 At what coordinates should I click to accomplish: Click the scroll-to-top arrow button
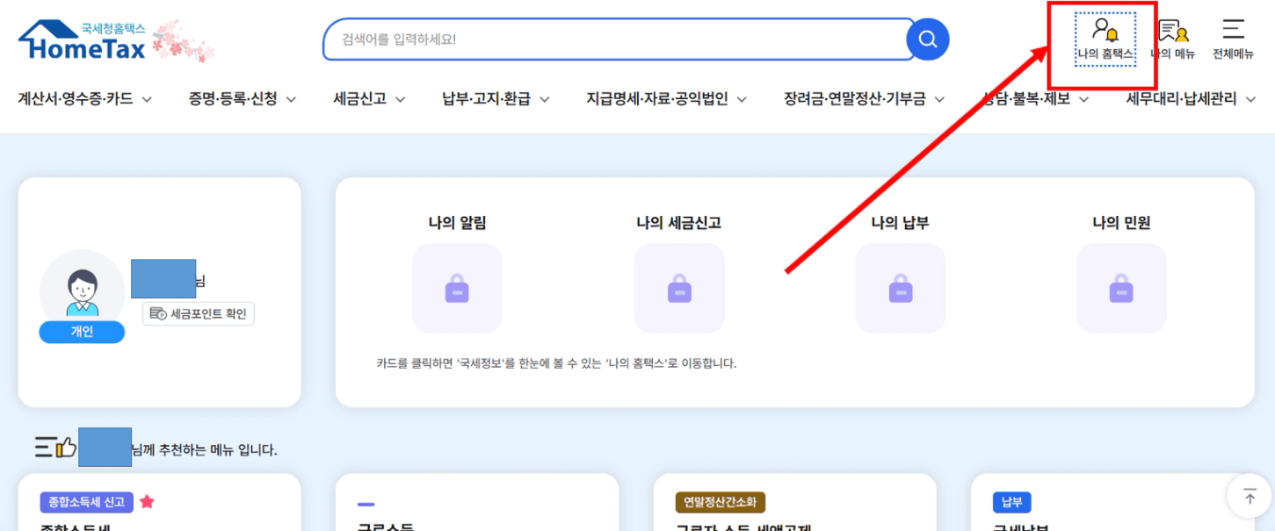(x=1250, y=497)
